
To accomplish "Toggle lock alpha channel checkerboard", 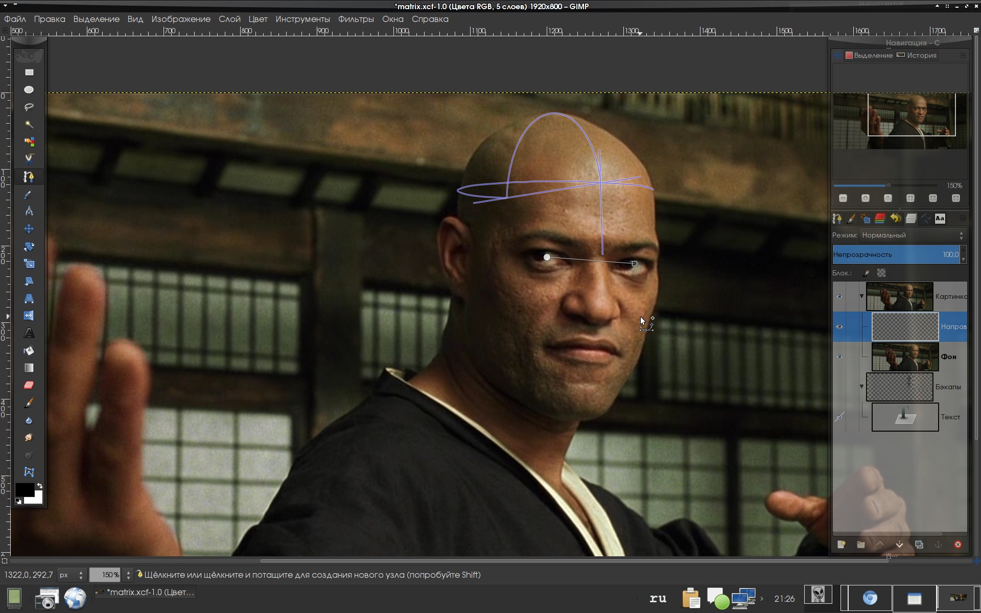I will (x=881, y=273).
